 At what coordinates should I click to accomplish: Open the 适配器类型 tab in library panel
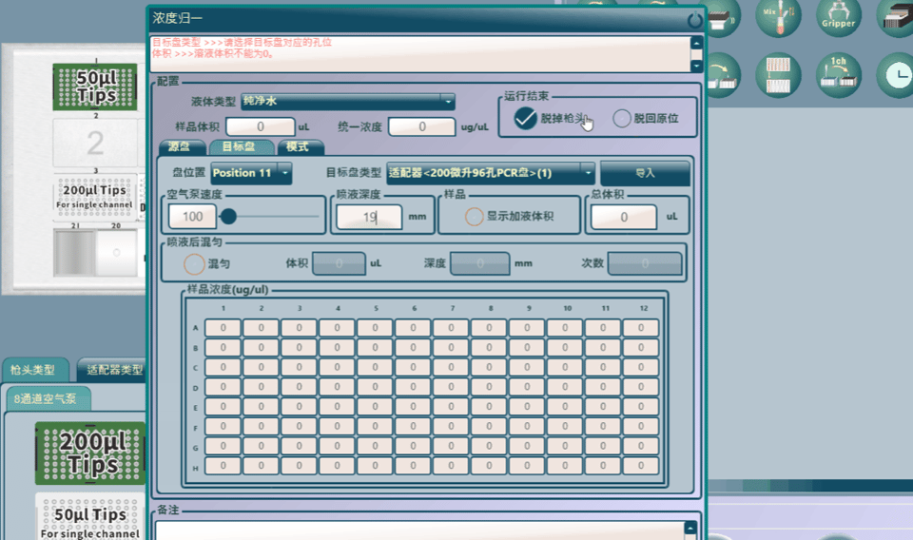(x=113, y=370)
